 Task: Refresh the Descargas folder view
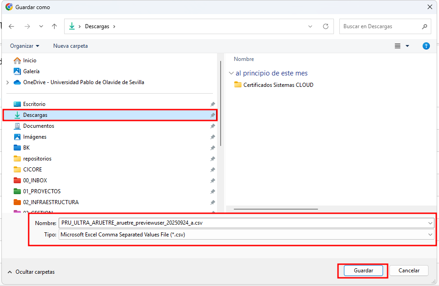pos(325,26)
